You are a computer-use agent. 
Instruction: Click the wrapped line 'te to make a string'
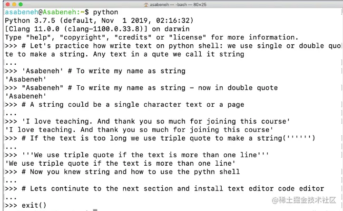point(125,54)
